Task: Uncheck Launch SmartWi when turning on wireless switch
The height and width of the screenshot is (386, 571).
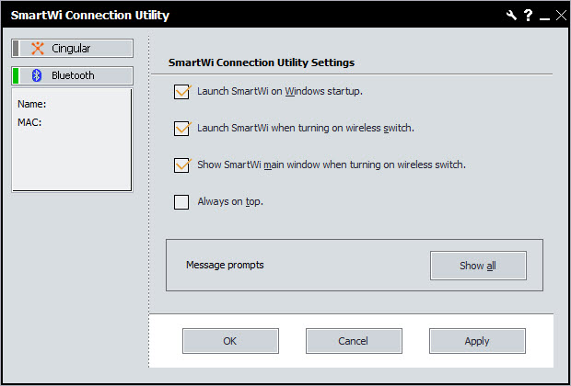Action: 181,128
